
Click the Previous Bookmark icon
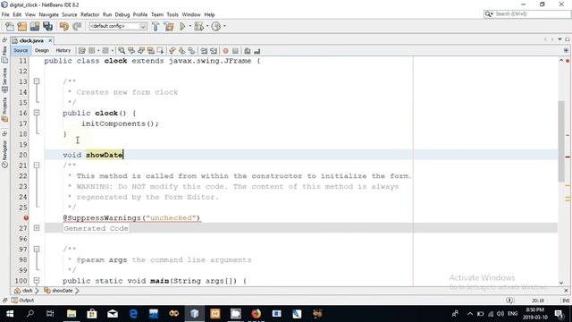point(172,51)
